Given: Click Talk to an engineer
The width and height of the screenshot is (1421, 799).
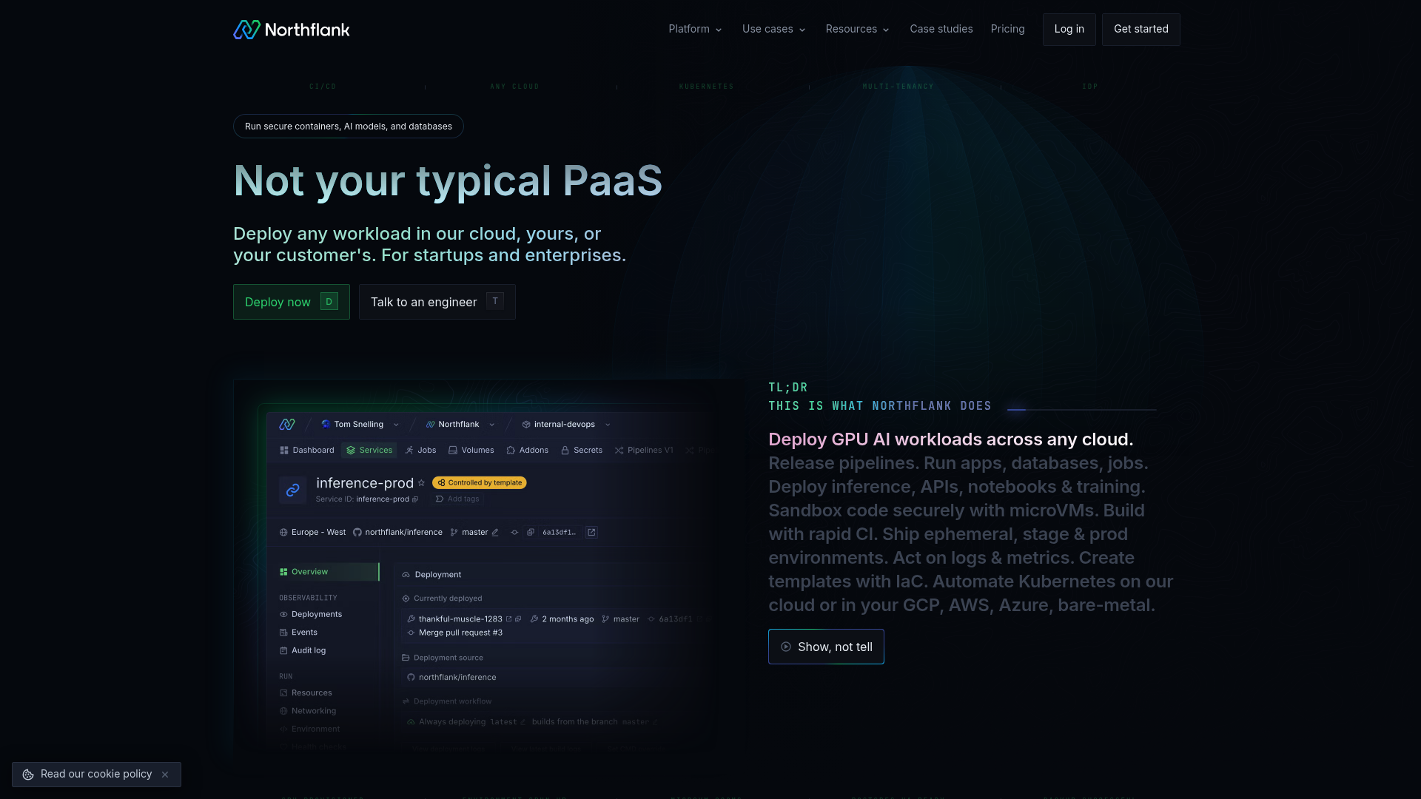Looking at the screenshot, I should (x=437, y=302).
